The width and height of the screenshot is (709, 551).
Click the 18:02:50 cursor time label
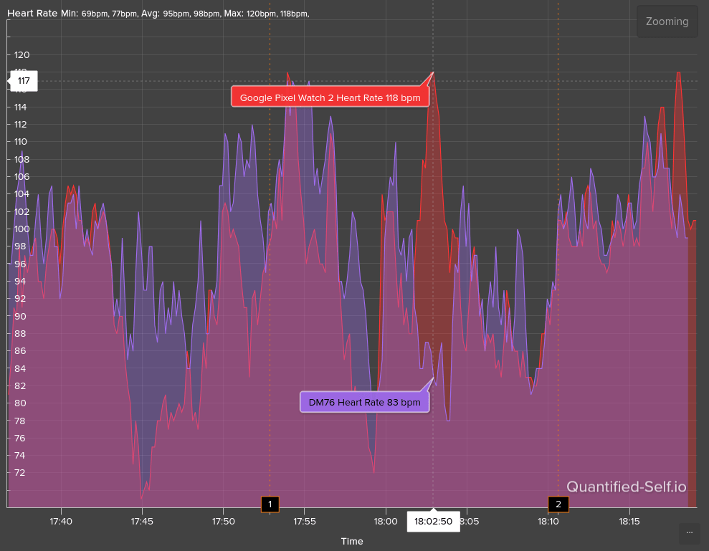433,521
